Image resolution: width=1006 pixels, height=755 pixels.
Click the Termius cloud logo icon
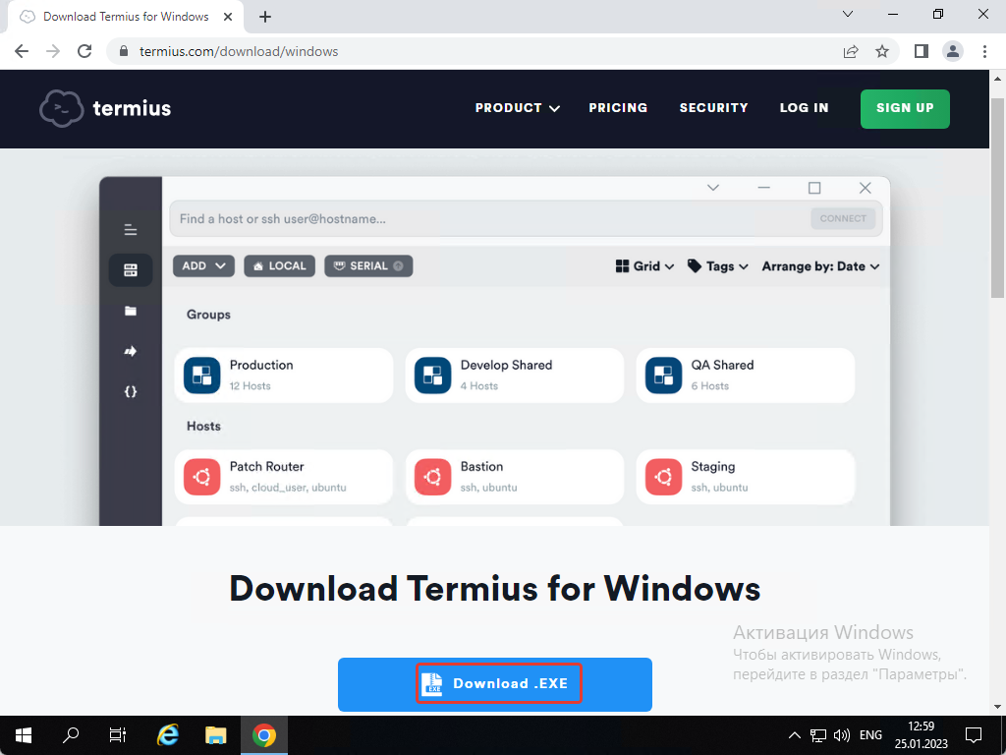click(x=61, y=108)
